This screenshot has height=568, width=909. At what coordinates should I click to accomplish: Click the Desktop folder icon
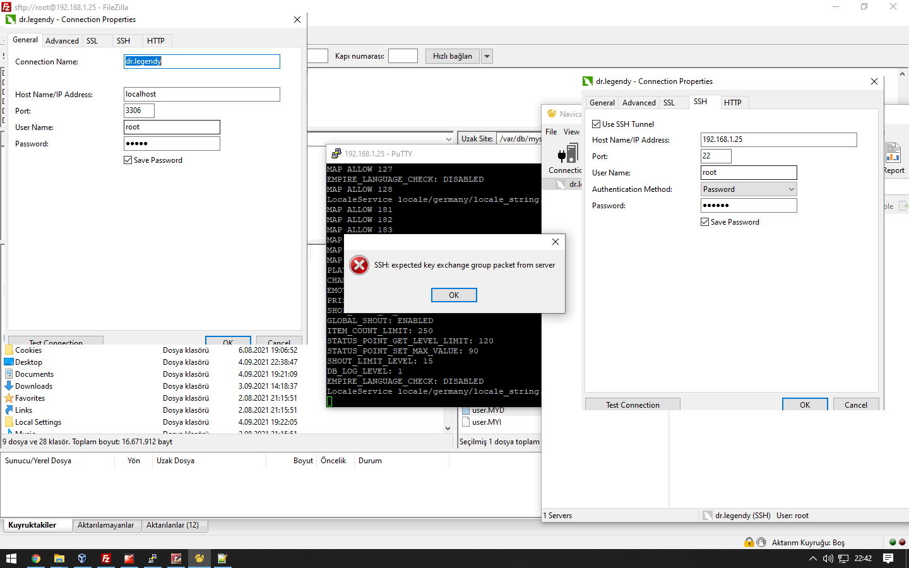point(9,362)
